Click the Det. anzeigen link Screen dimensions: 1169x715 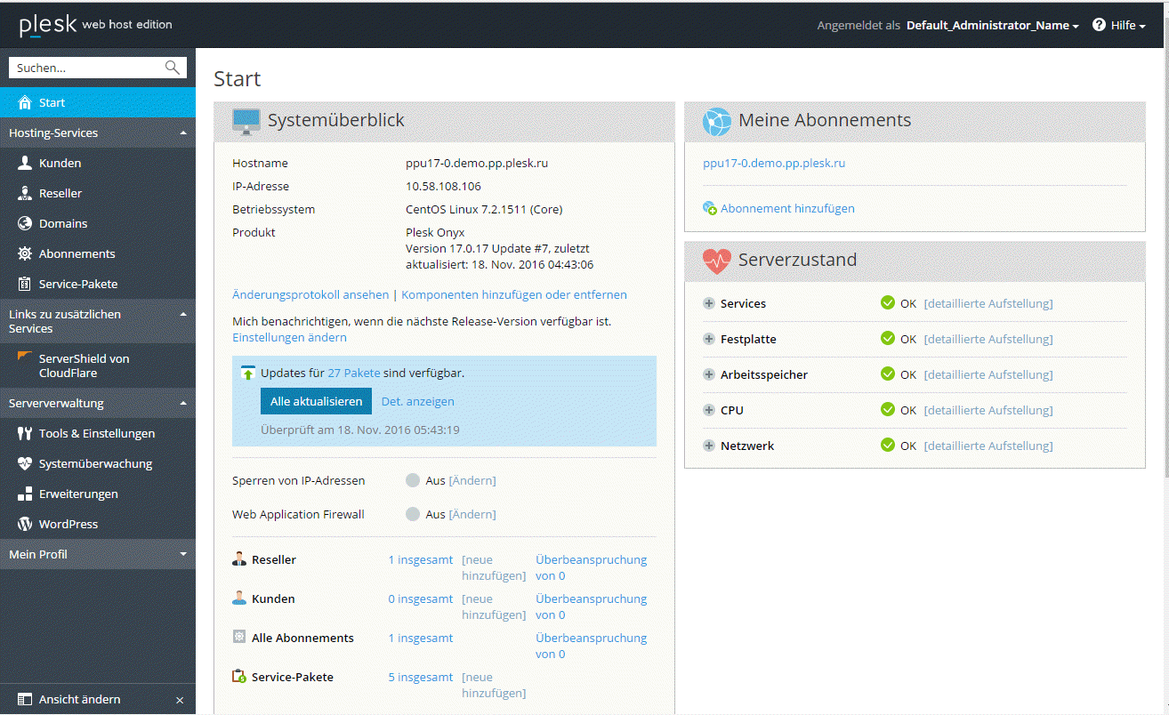pyautogui.click(x=418, y=401)
